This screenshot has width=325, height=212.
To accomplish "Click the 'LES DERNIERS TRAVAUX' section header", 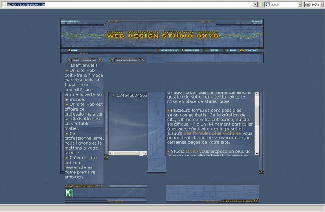I will 84,186.
